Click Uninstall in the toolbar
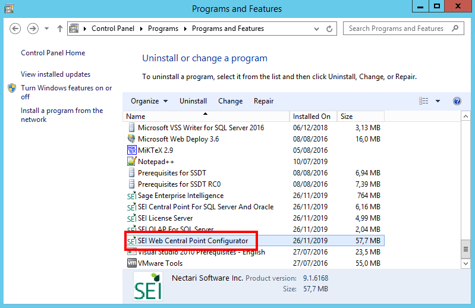 (x=193, y=101)
